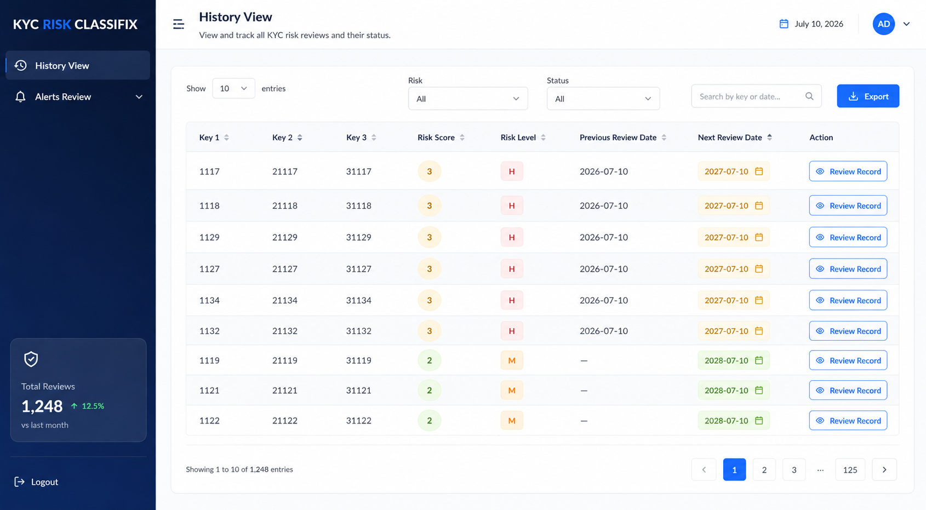Expand the Alerts Review submenu
Image resolution: width=926 pixels, height=510 pixels.
point(139,97)
